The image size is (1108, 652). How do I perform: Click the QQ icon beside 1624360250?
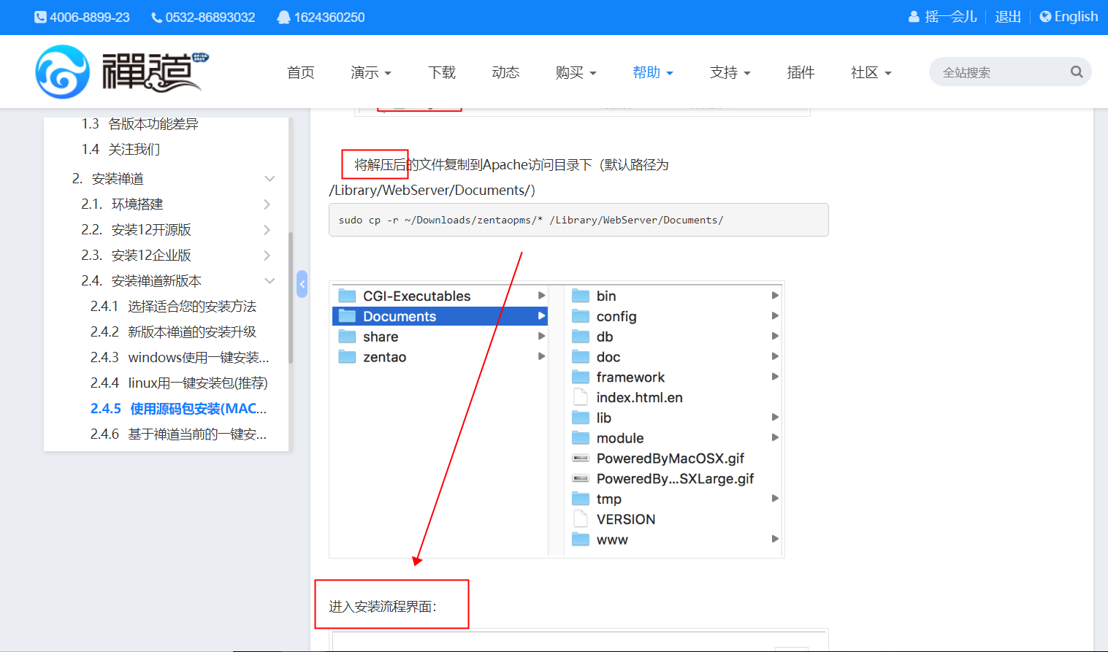coord(283,18)
